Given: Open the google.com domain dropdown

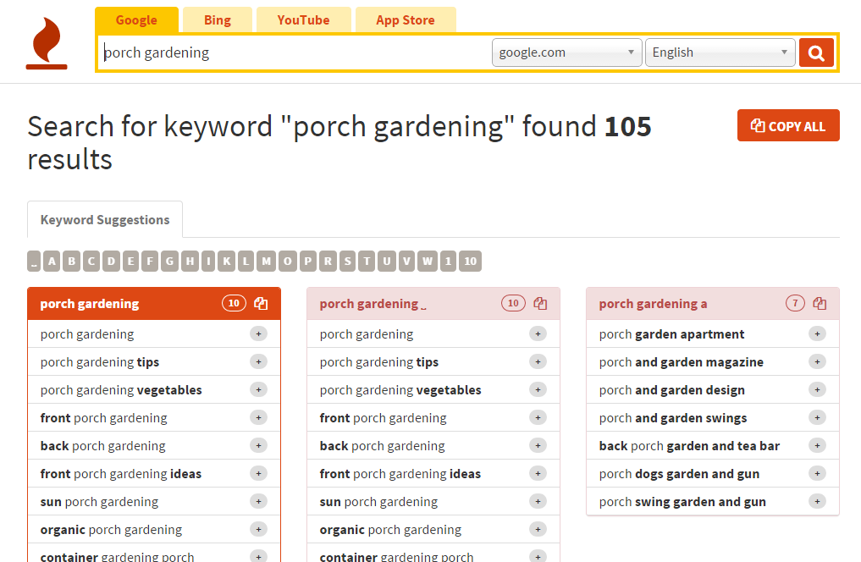Looking at the screenshot, I should point(566,52).
